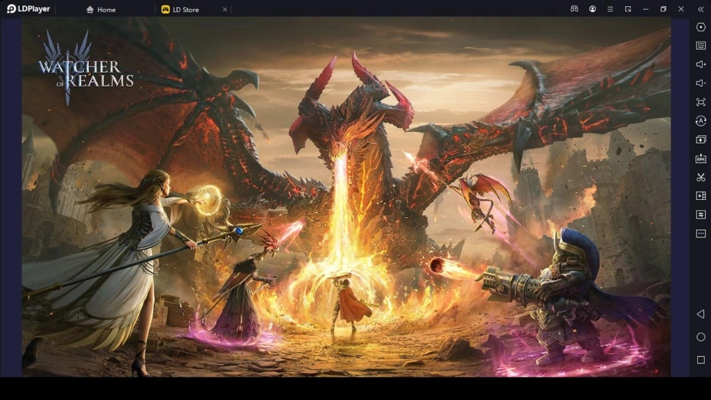Click the Watcher of Realms game logo
Image resolution: width=711 pixels, height=400 pixels.
click(x=85, y=68)
